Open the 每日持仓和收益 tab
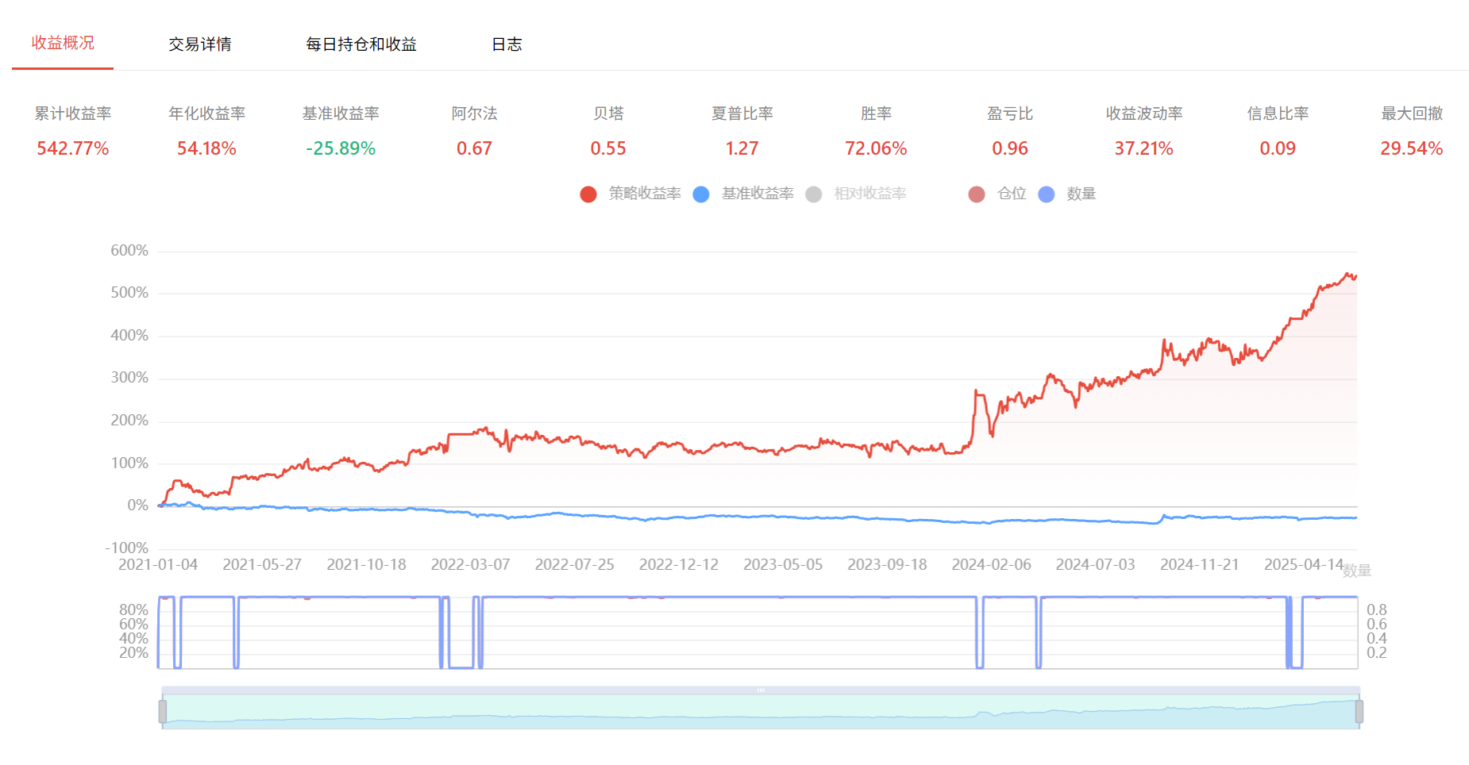 point(361,44)
